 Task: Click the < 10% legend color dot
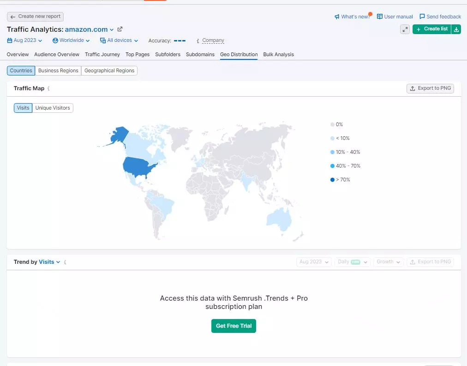click(332, 138)
